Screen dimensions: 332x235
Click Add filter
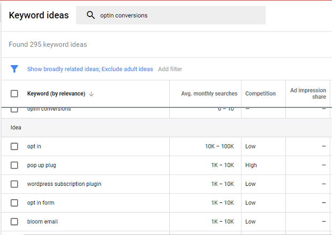[170, 69]
